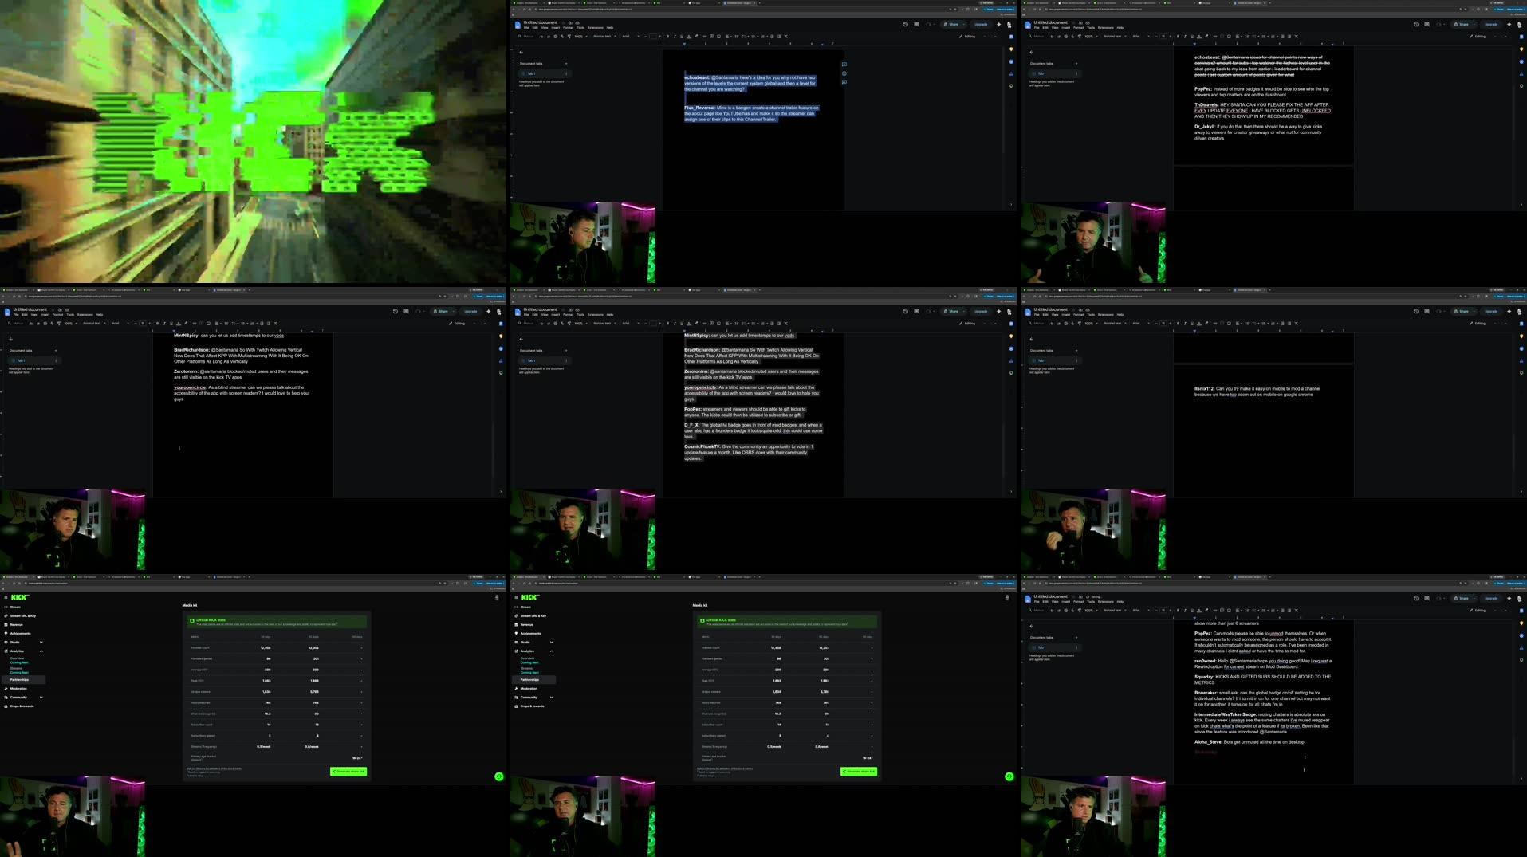Click green help bubble in raised-hand Media kit frame
The width and height of the screenshot is (1527, 857).
(499, 776)
